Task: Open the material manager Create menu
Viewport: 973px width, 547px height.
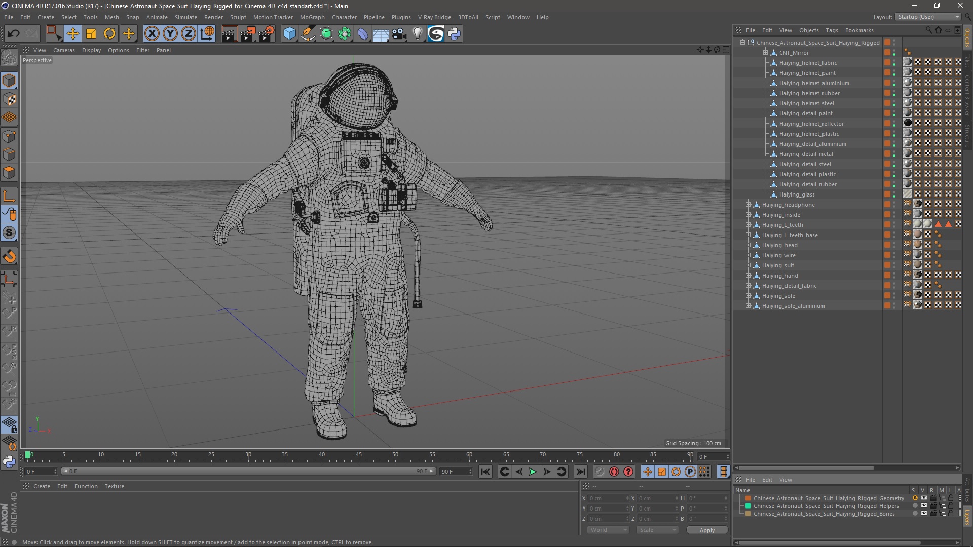Action: [42, 486]
